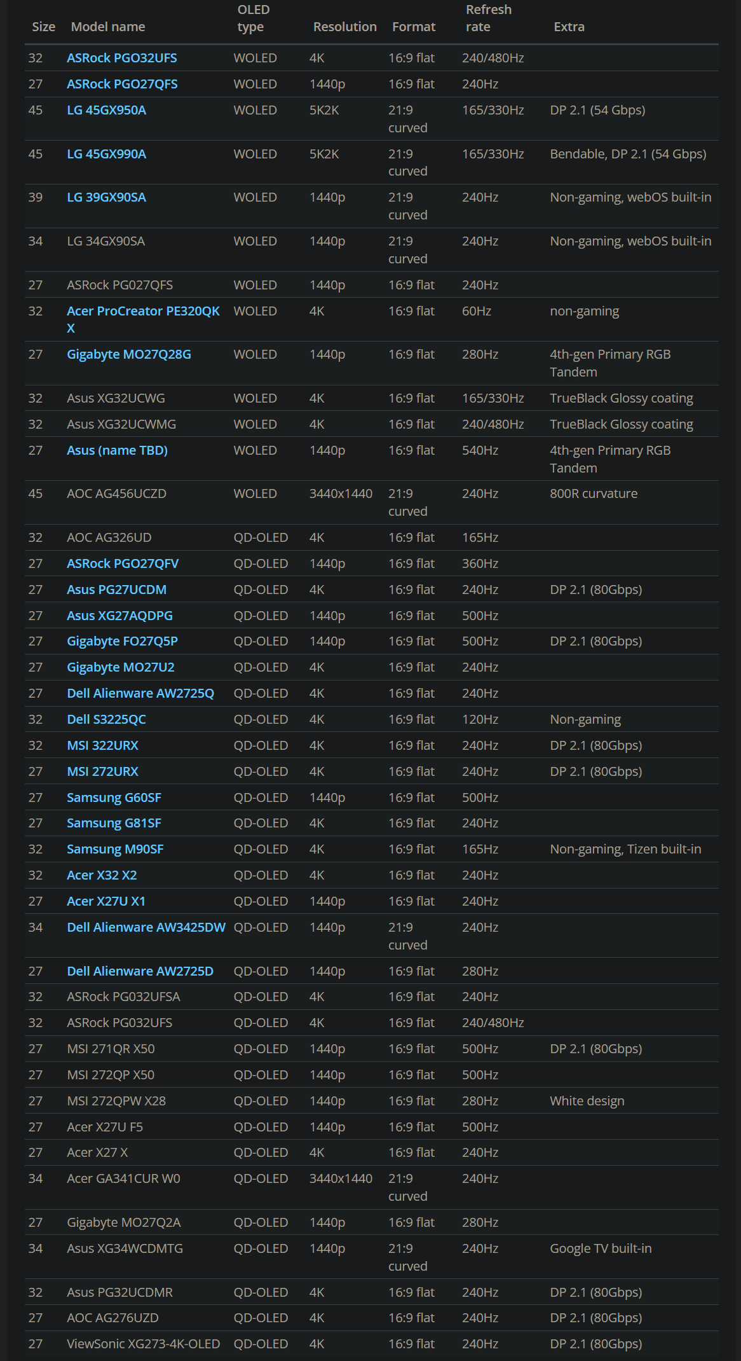Click the "ASRock PG032UFS" QD-OLED model cell
741x1361 pixels.
click(x=120, y=1023)
